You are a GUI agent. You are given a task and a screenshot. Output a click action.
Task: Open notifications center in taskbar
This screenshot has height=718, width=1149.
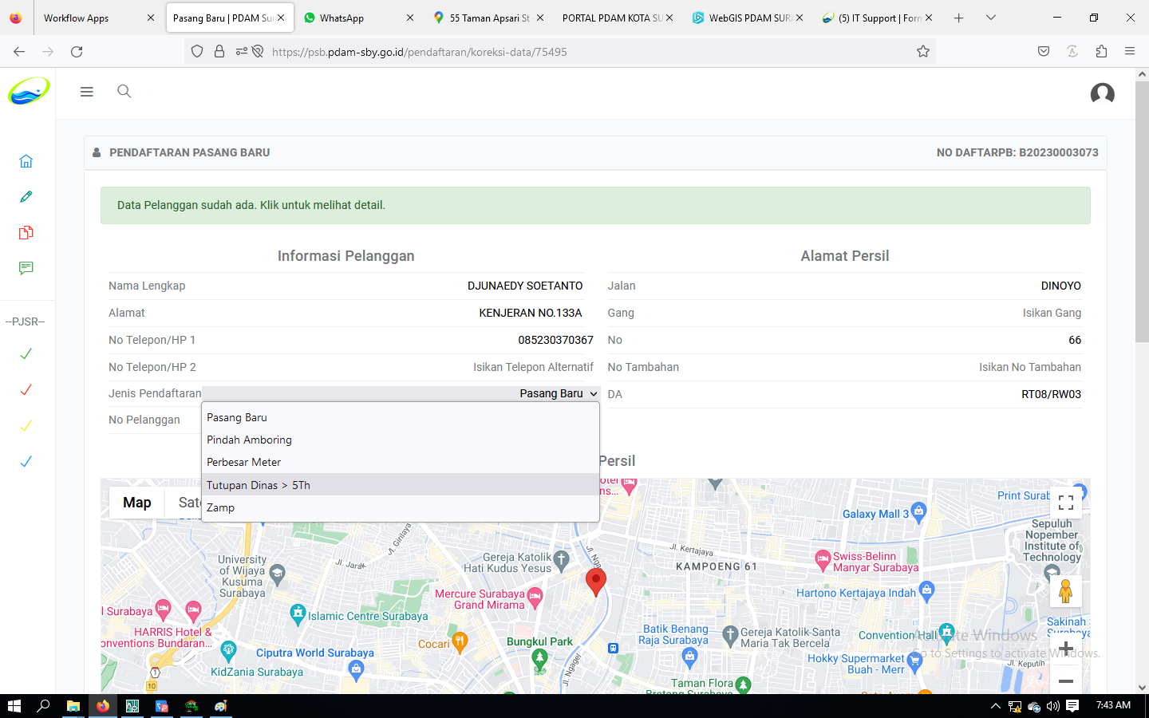[1072, 705]
